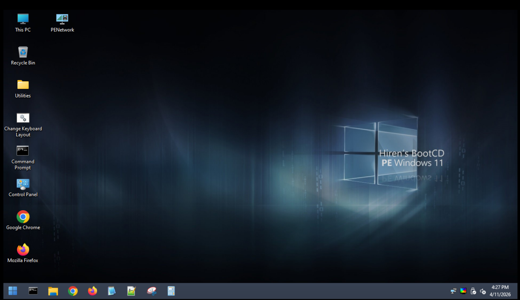The image size is (520, 300).
Task: Launch Chrome from the taskbar
Action: (73, 291)
